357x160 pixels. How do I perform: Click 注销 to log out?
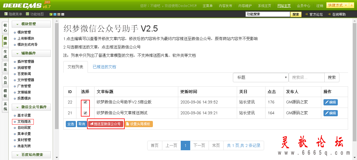point(320,6)
